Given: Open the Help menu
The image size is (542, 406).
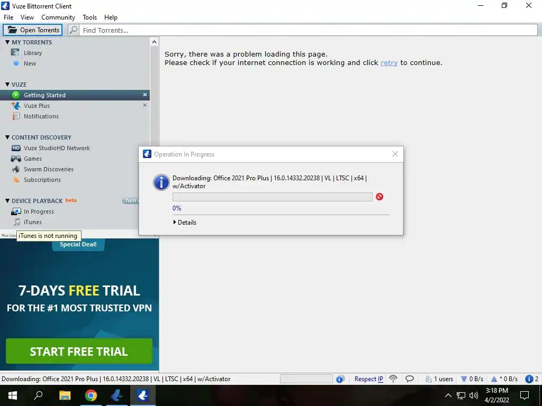Looking at the screenshot, I should tap(111, 17).
